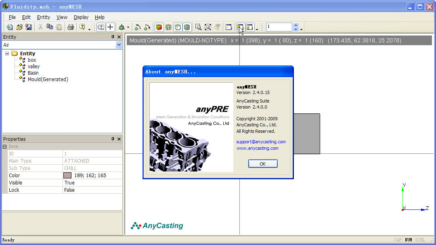Click the Color swatch in Properties
The width and height of the screenshot is (436, 245).
(67, 176)
